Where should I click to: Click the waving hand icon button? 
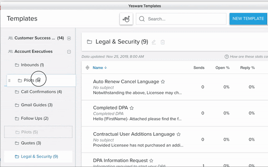pos(126,19)
